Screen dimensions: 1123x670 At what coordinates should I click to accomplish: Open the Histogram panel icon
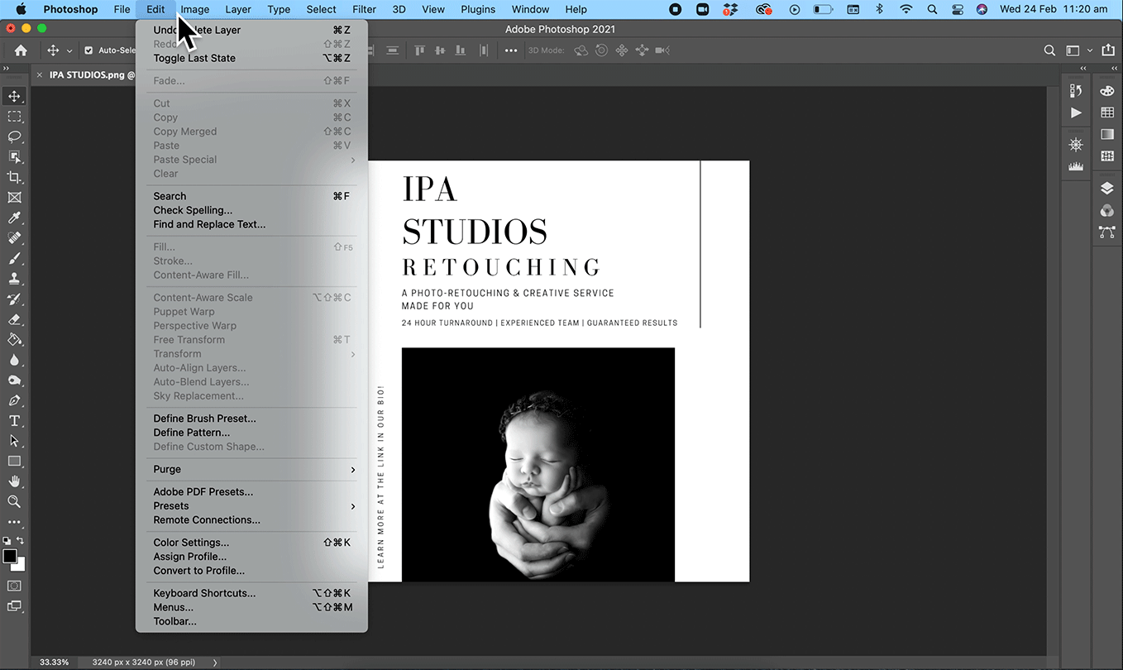[x=1076, y=166]
